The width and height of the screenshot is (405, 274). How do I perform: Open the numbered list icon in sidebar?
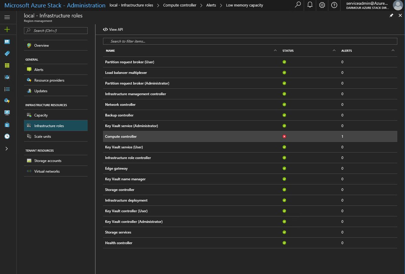pos(7,89)
